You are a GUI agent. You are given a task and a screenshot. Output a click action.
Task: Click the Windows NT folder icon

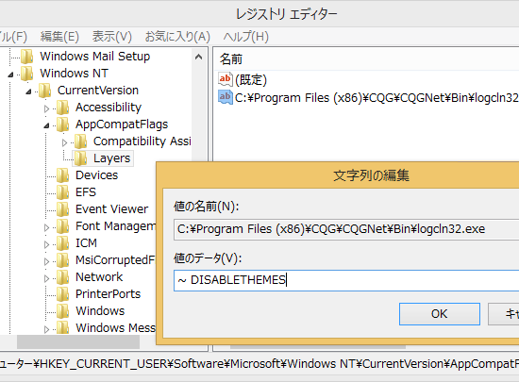(x=27, y=73)
